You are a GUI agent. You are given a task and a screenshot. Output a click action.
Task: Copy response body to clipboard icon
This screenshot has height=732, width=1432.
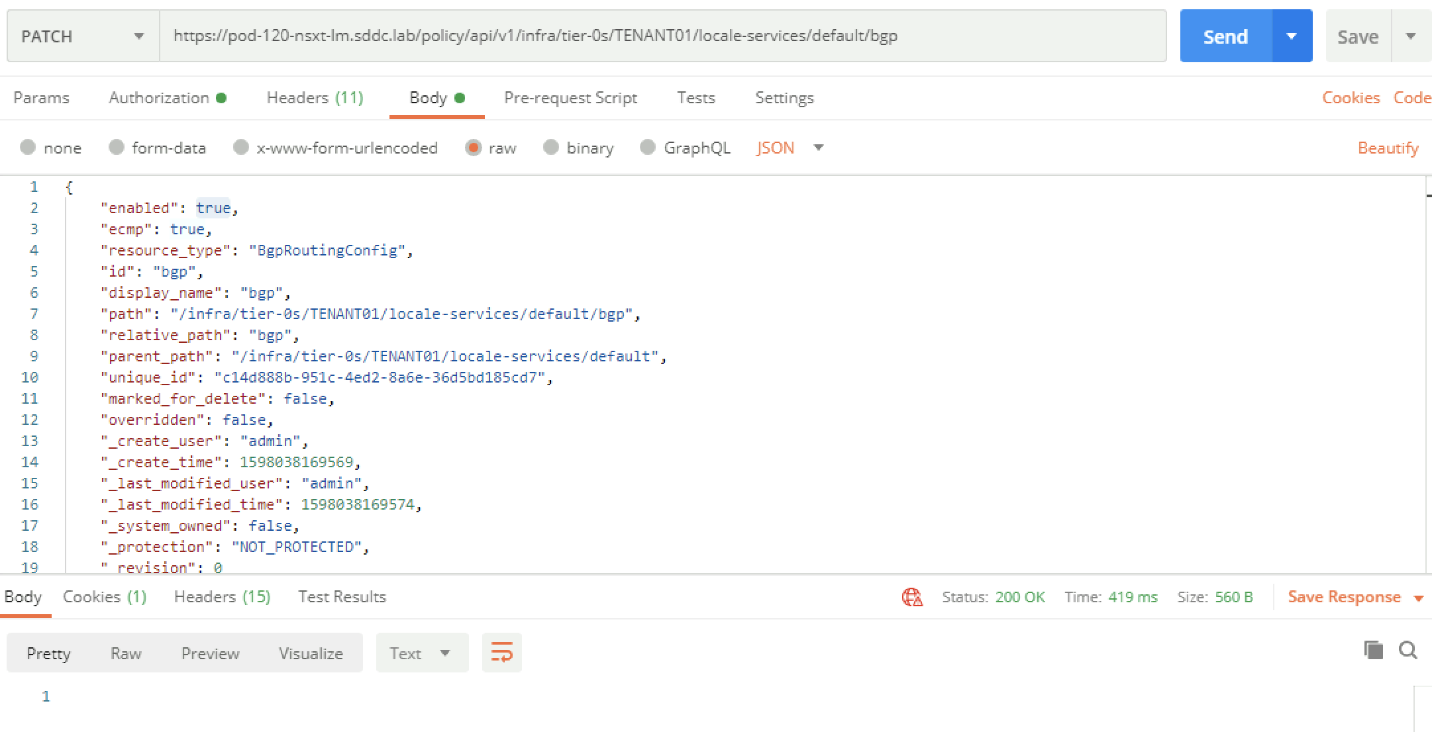coord(1373,651)
